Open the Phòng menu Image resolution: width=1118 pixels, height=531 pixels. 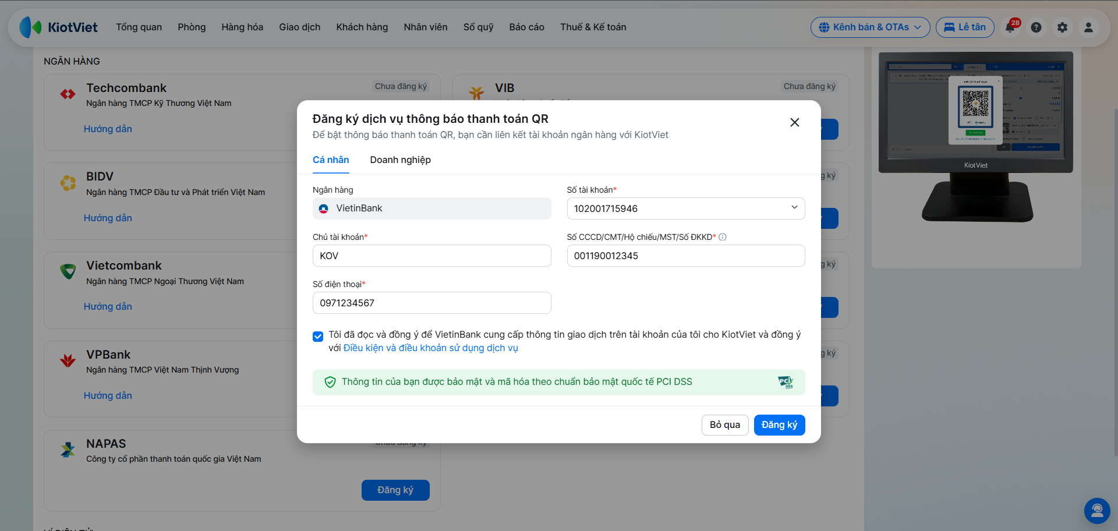pyautogui.click(x=192, y=27)
